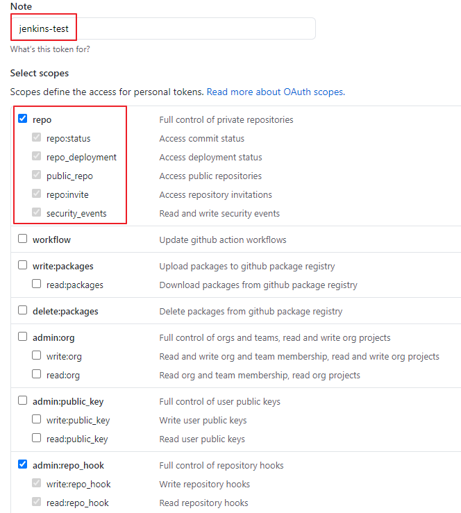Click the read:repo_hook checkbox

point(36,501)
